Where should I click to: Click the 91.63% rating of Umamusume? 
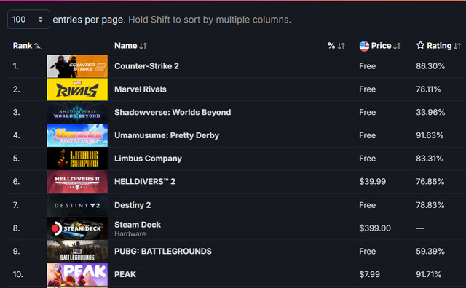(430, 135)
